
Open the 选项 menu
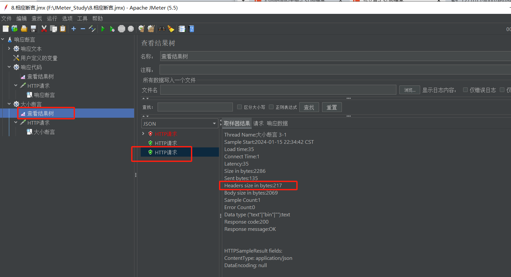click(67, 18)
